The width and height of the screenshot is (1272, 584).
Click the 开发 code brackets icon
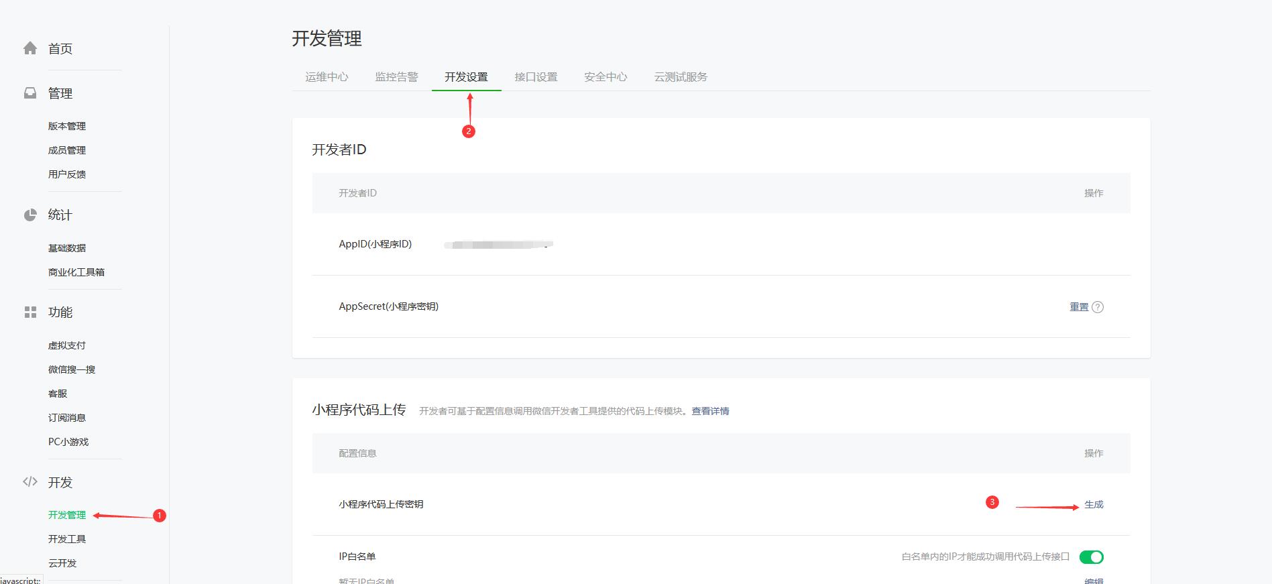30,481
